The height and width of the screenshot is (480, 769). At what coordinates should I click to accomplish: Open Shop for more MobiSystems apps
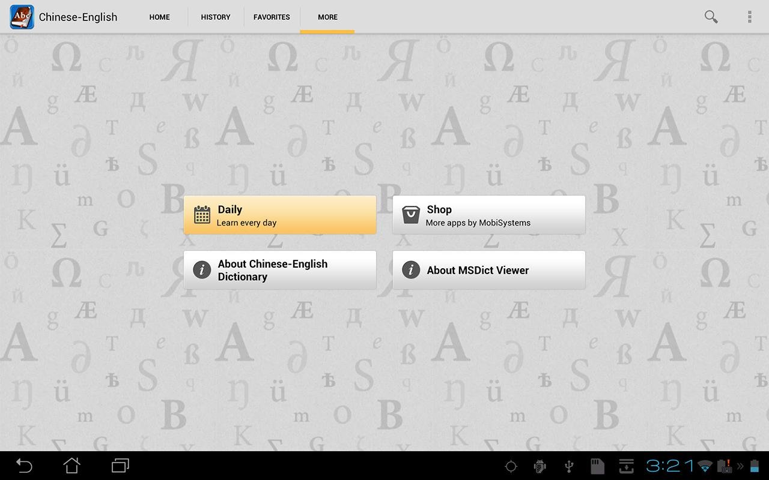pos(489,215)
